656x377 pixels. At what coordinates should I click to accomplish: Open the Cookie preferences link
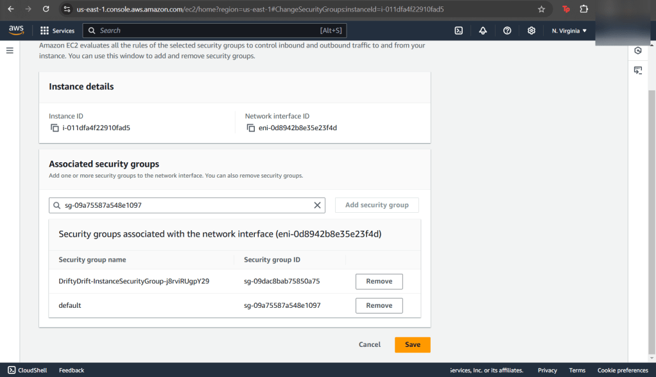(x=623, y=371)
